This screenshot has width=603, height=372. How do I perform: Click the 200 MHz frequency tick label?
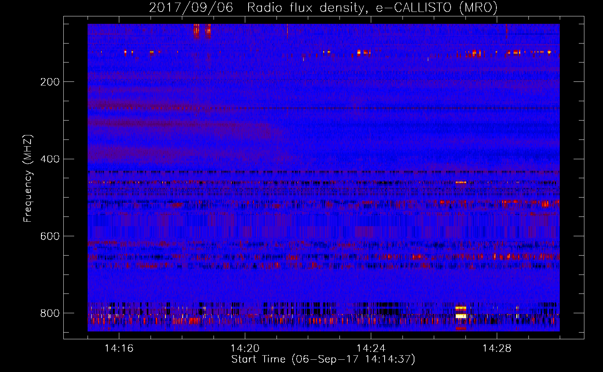point(50,82)
